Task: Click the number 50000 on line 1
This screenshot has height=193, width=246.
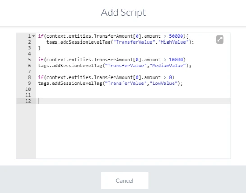Action: point(176,36)
